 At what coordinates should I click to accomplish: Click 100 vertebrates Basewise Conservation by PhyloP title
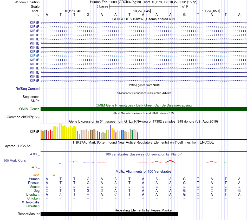144,154
